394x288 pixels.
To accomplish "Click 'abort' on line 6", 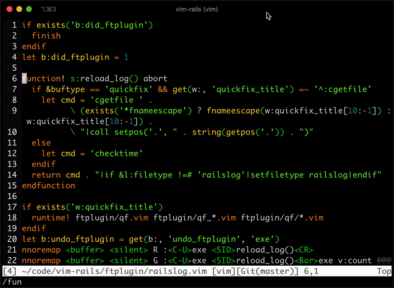I will coord(155,78).
